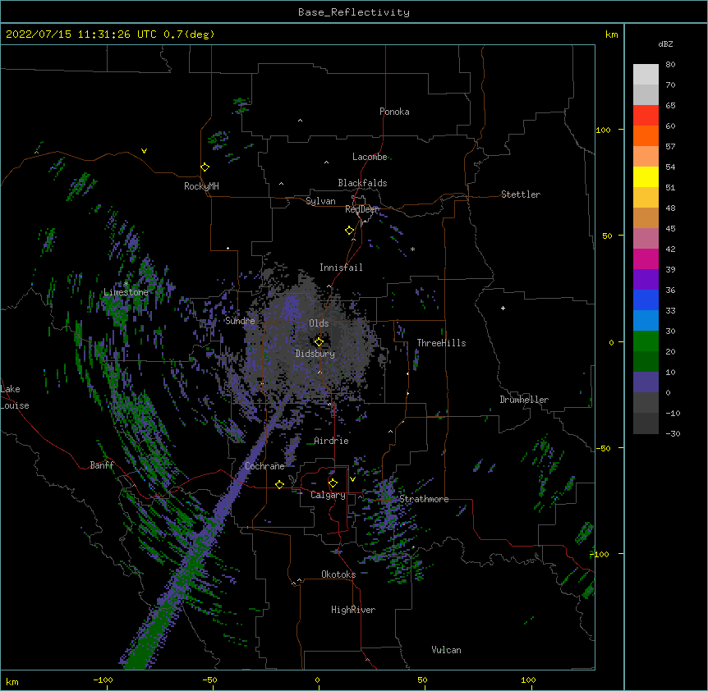Click the 0 tick on right vertical axis
708x691 pixels.
click(x=611, y=343)
